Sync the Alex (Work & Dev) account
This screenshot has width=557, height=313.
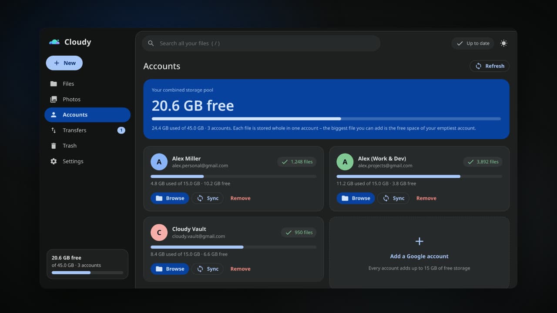tap(393, 198)
